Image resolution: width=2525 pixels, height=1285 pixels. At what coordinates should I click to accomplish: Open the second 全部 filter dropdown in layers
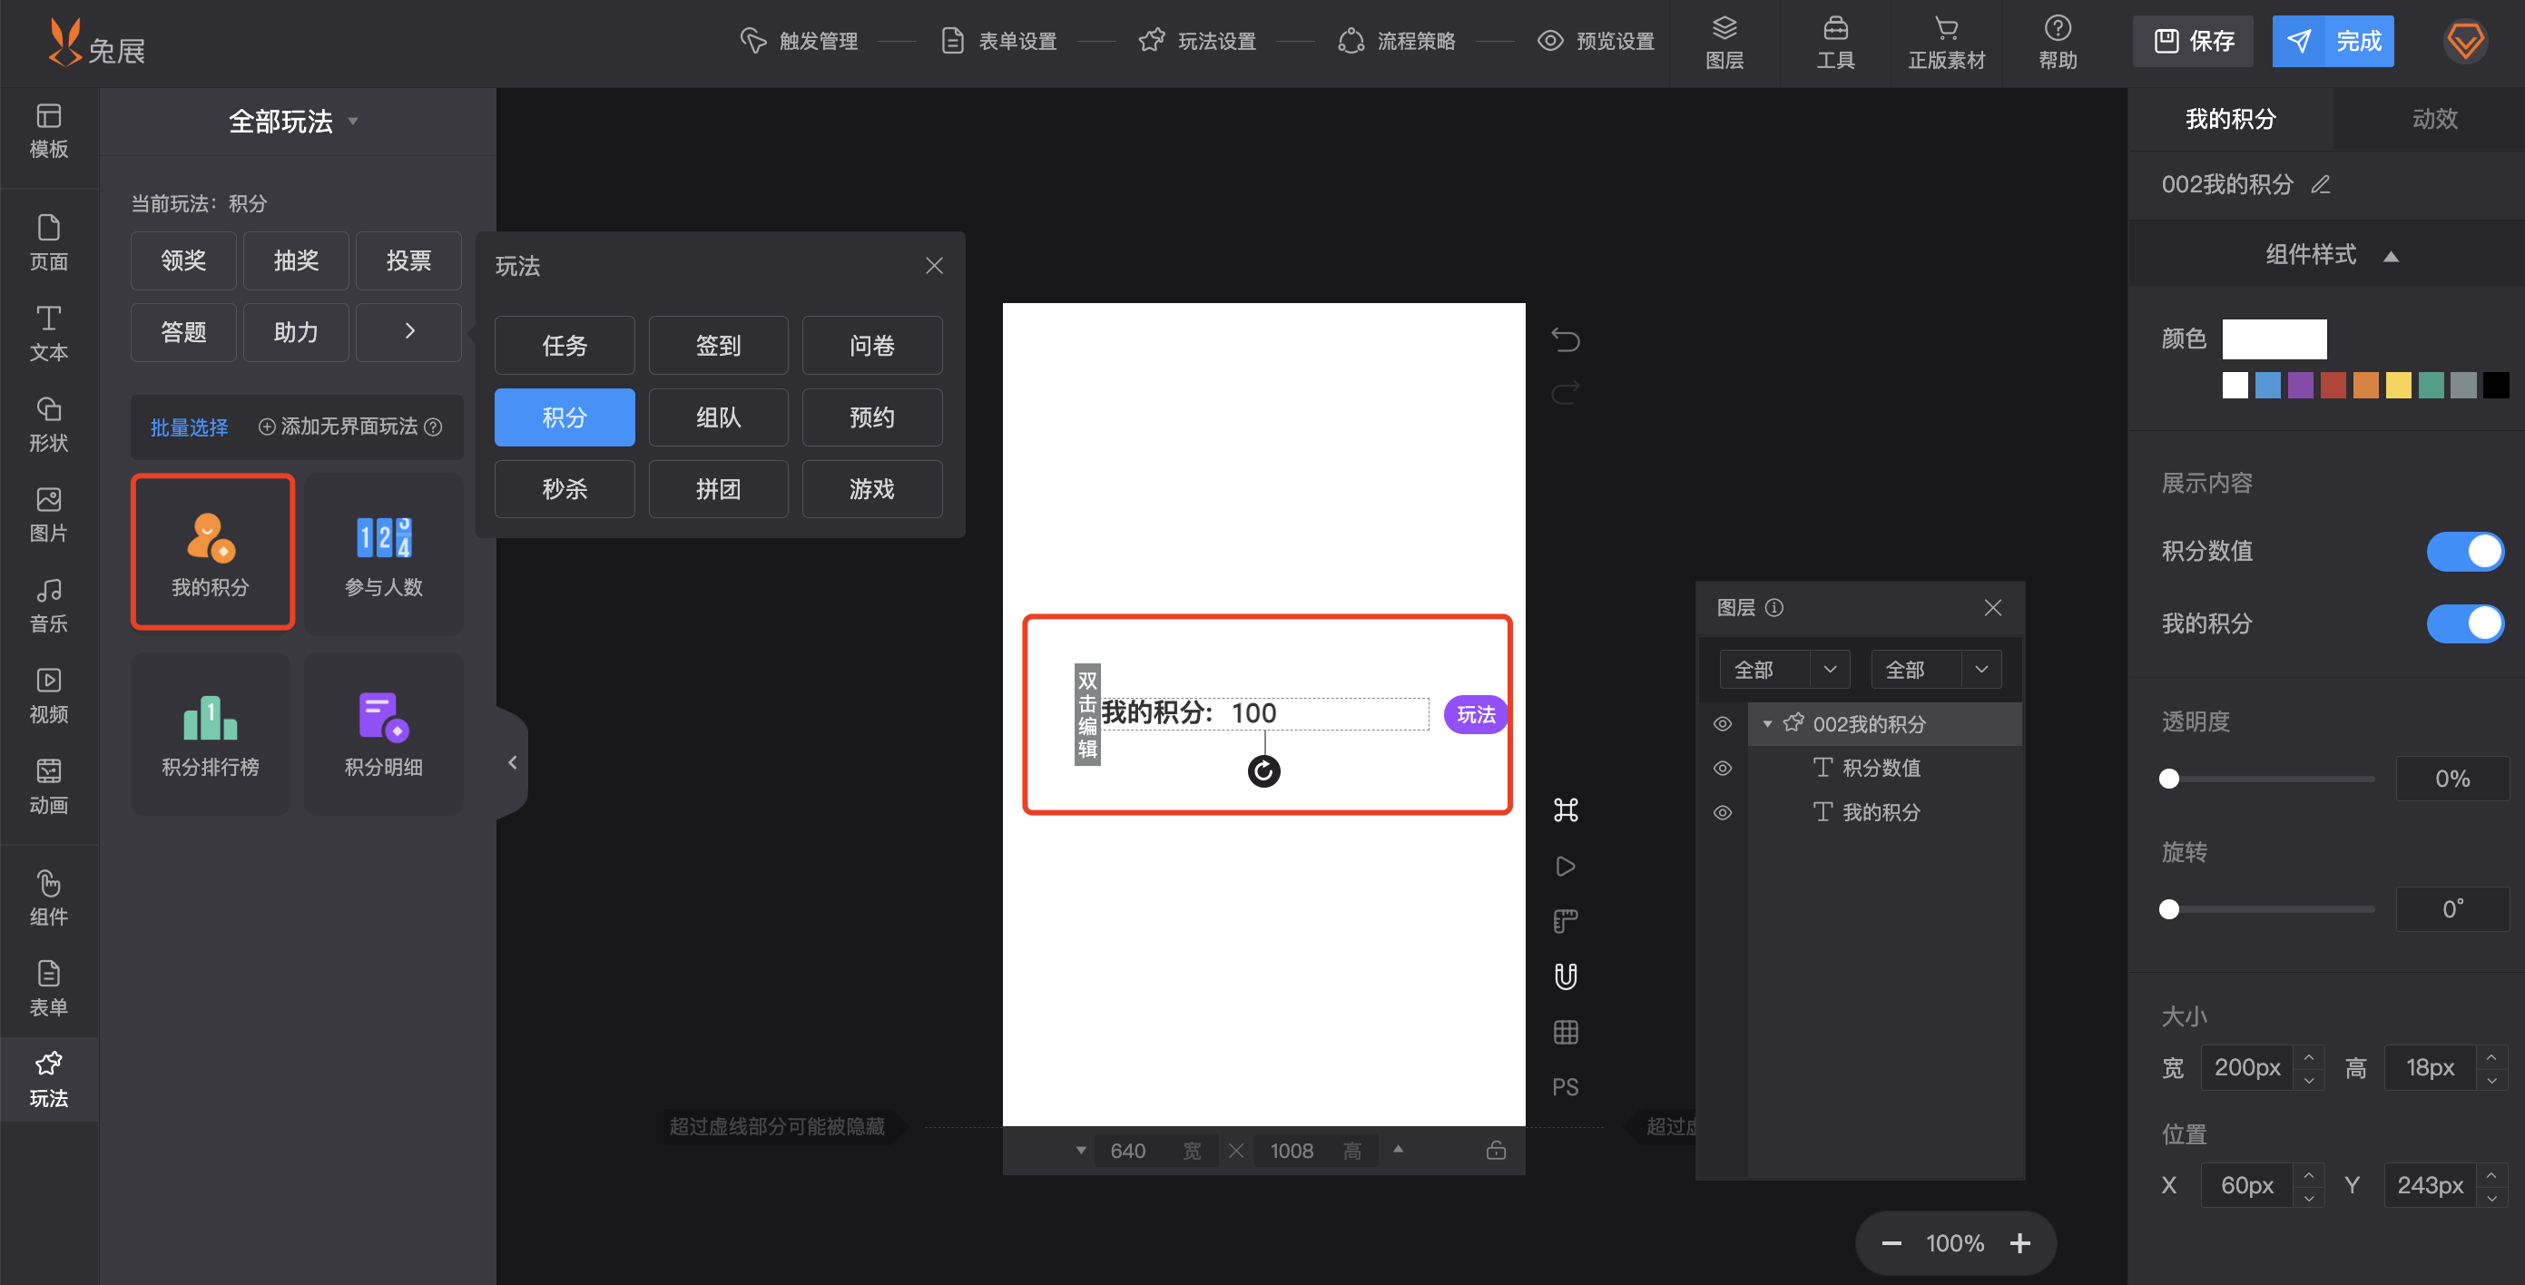point(1936,670)
